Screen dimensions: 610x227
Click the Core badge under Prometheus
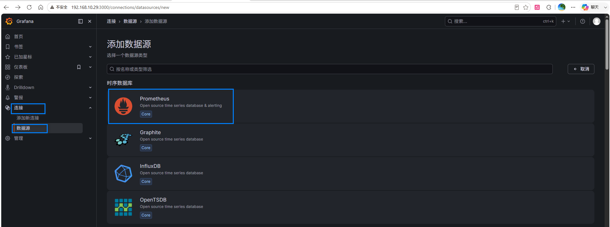click(146, 114)
